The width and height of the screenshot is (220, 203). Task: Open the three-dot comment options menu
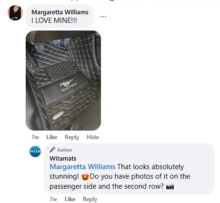pyautogui.click(x=103, y=16)
